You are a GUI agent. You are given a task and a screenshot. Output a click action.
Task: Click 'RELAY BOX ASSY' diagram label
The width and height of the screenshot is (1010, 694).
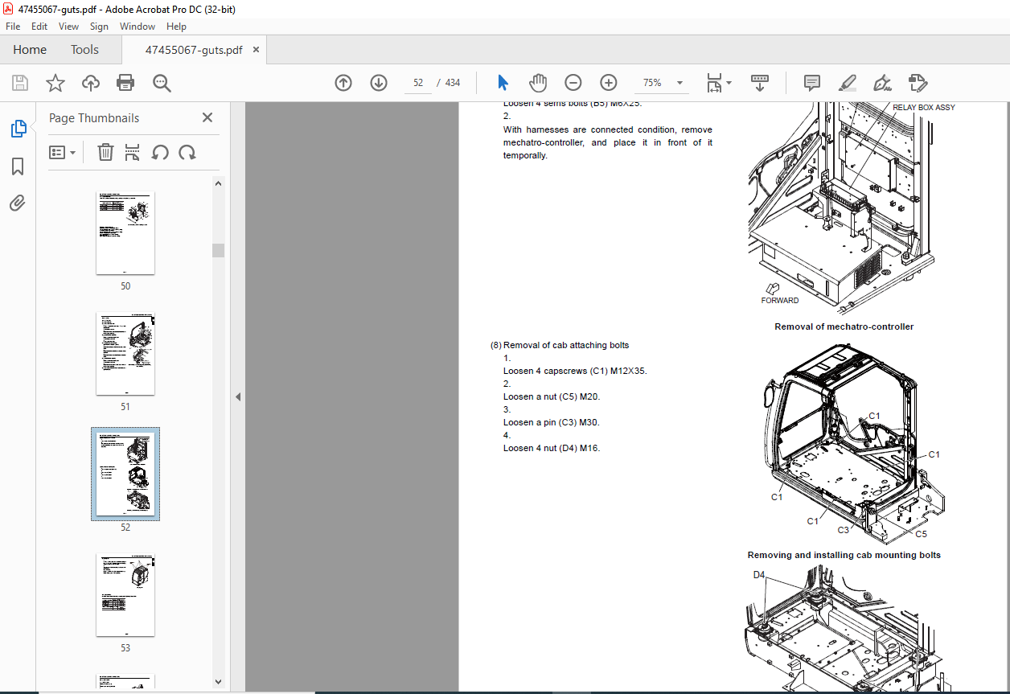point(924,107)
